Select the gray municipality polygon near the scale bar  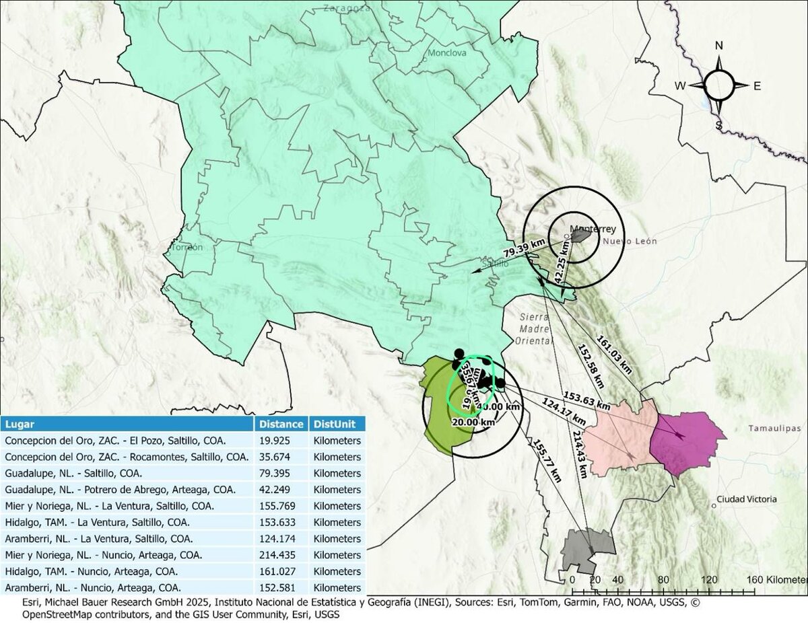580,548
